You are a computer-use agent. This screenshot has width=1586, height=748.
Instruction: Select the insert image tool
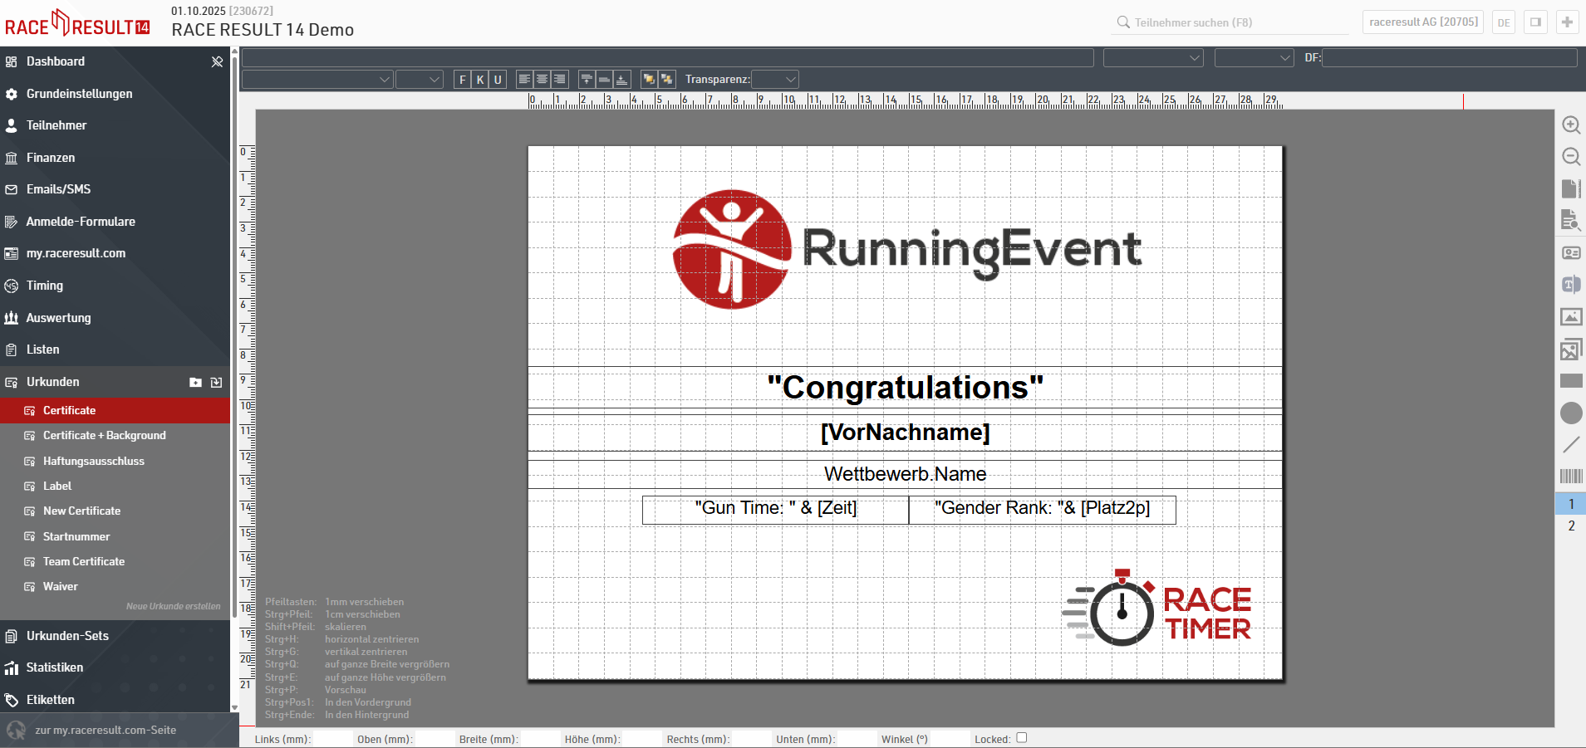1570,317
